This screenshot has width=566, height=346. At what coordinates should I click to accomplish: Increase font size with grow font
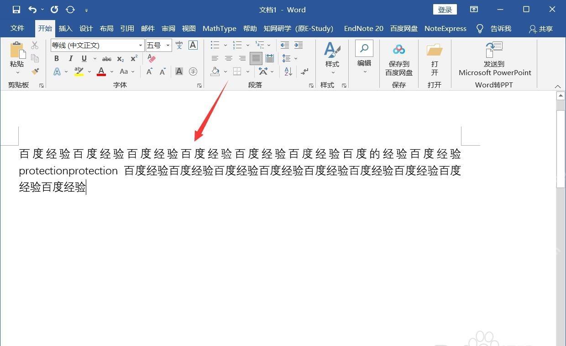(x=149, y=71)
